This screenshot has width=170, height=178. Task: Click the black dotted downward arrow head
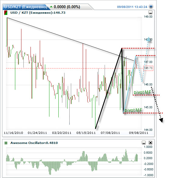pos(161,120)
